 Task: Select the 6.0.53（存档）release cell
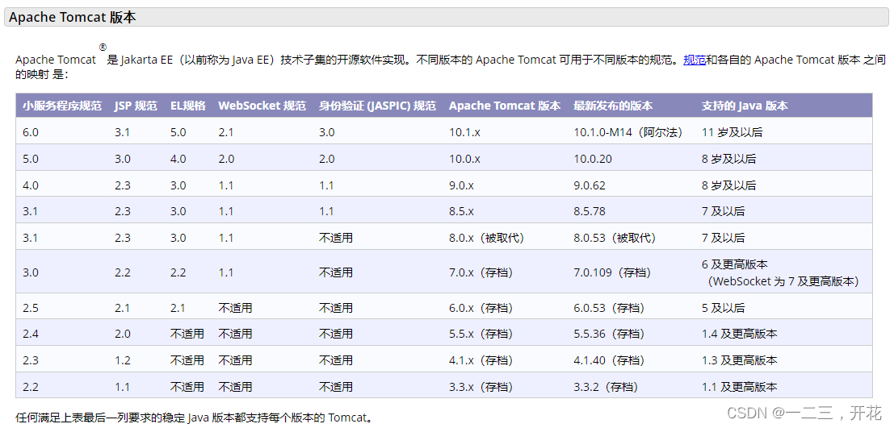(609, 308)
